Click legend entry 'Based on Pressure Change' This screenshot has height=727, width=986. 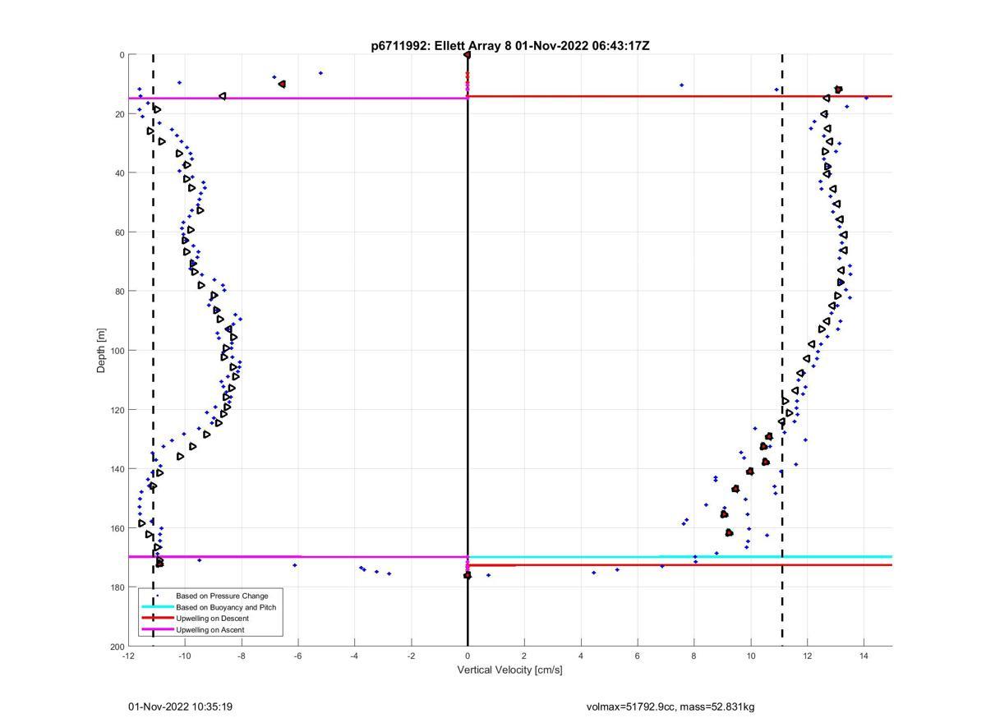pos(222,596)
